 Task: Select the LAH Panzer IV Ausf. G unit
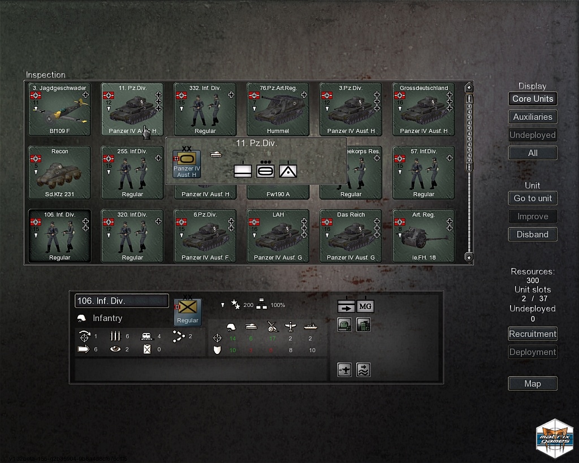[x=278, y=236]
